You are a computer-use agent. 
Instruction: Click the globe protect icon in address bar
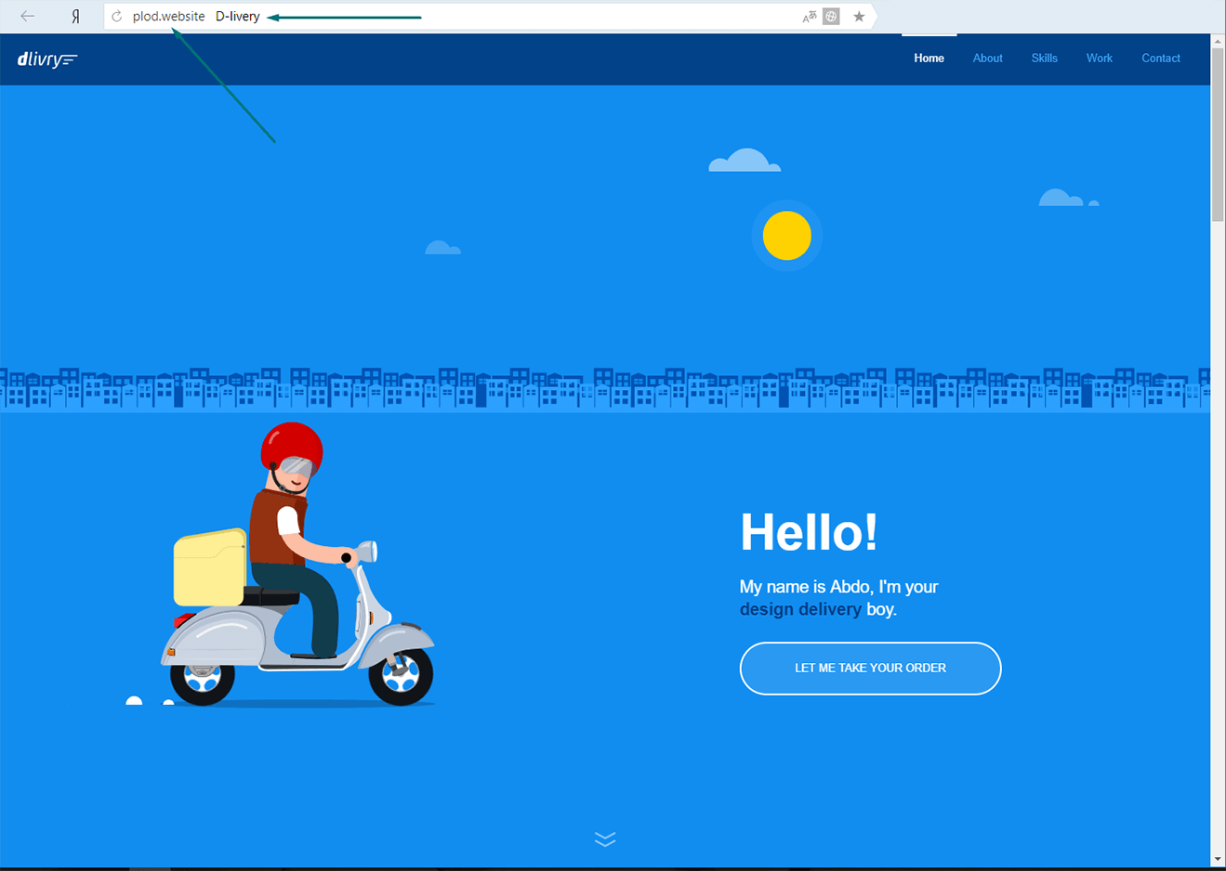click(x=832, y=17)
